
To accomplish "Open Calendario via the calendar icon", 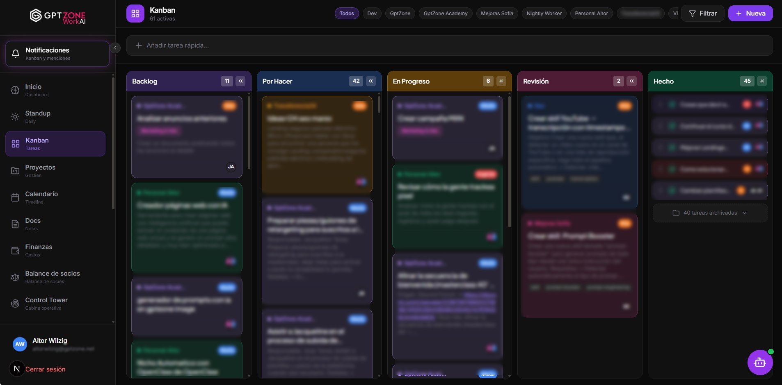I will click(x=15, y=197).
